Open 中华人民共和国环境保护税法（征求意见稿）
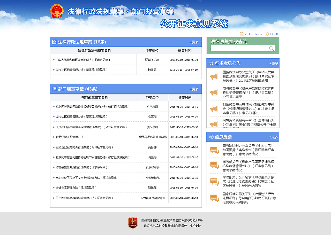 pyautogui.click(x=83, y=59)
